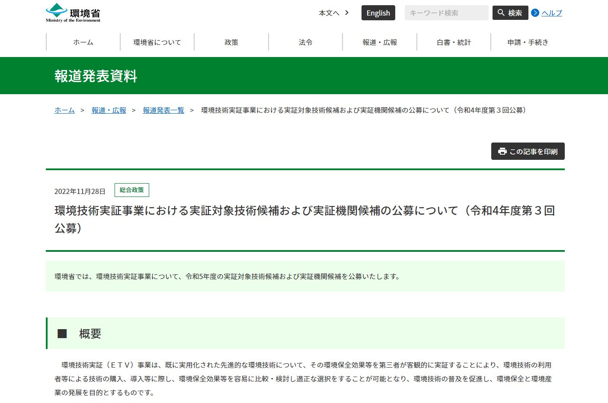This screenshot has height=403, width=608.
Task: Select the 総合政策 category tag
Action: [x=131, y=190]
